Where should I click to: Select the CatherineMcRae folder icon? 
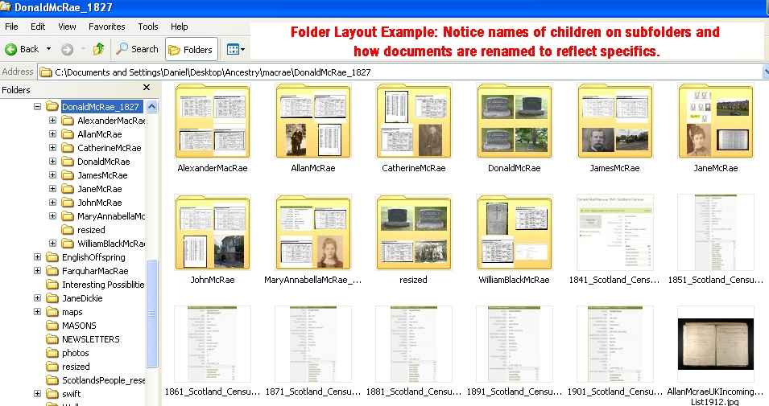click(x=414, y=122)
